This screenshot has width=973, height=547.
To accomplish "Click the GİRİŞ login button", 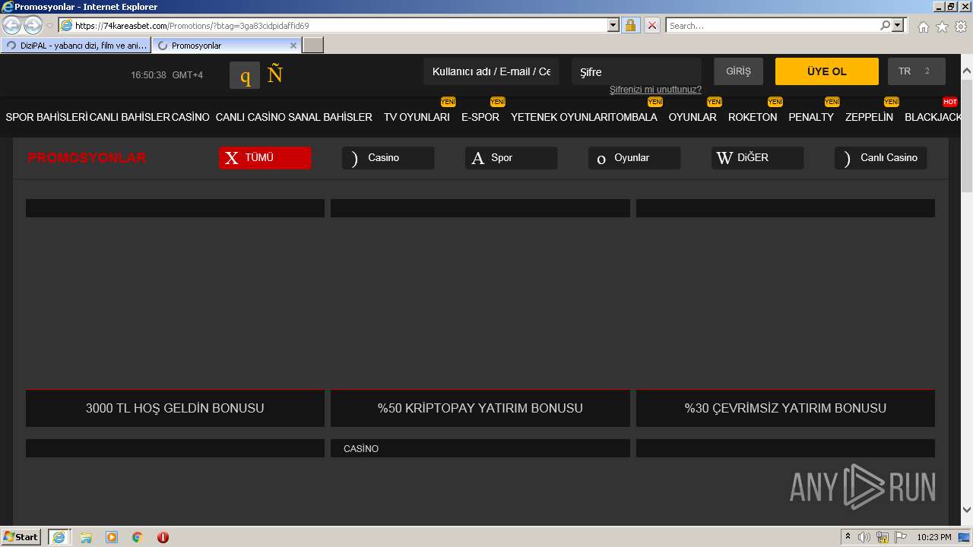I will 738,71.
